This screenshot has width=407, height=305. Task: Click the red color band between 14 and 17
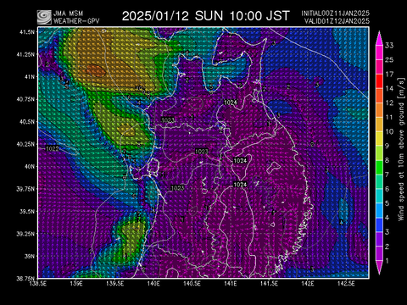click(379, 81)
